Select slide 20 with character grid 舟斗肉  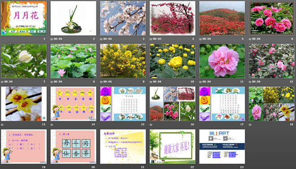[74, 147]
